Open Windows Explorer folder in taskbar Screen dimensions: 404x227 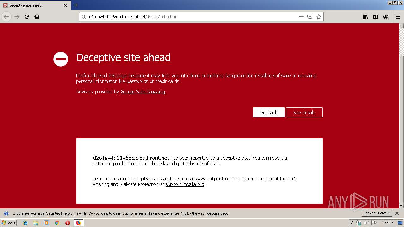(36, 223)
